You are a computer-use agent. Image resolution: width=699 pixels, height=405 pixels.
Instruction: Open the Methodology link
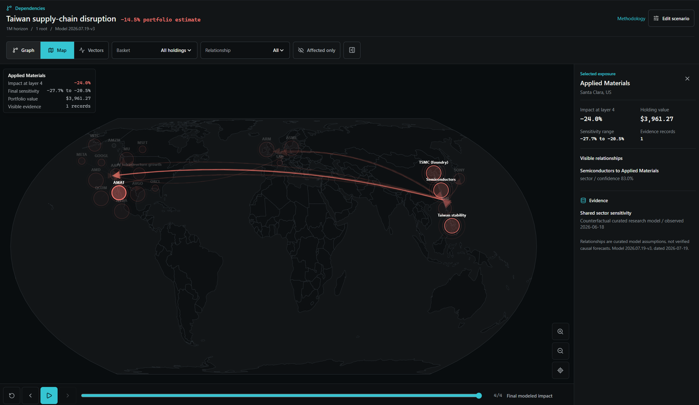tap(631, 19)
